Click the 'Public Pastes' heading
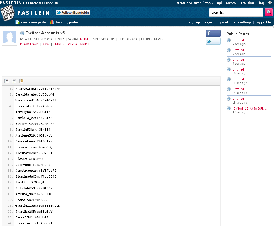Screen dimensions: 274x226 point(238,34)
